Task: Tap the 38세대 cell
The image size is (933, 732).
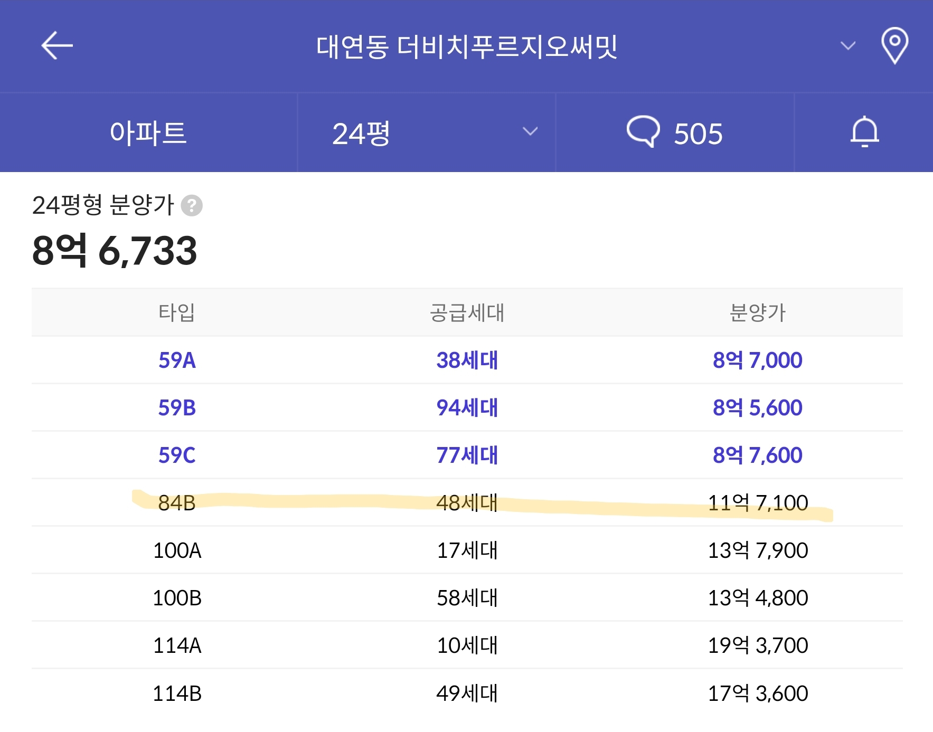Action: [467, 360]
